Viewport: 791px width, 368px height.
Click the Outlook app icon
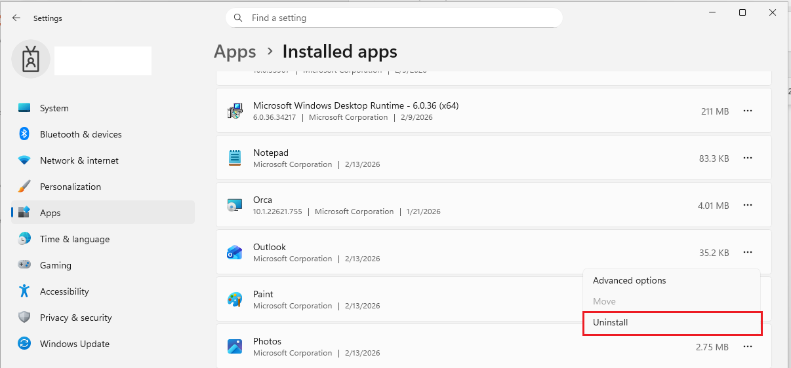click(x=235, y=252)
